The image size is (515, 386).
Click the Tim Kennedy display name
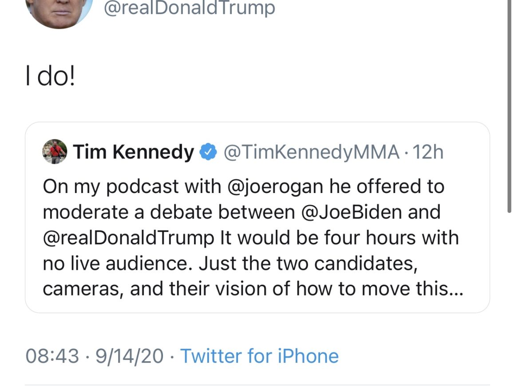click(x=134, y=153)
